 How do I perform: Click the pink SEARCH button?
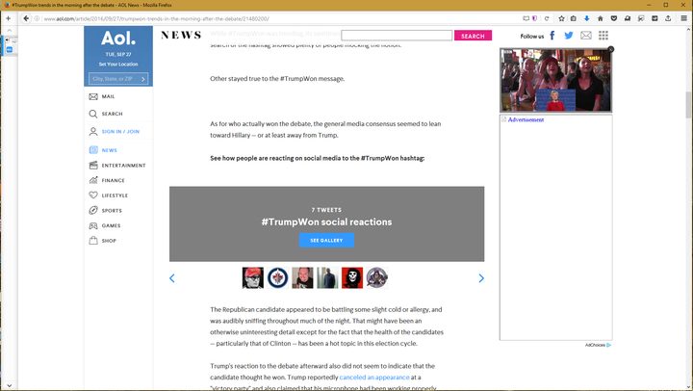click(473, 36)
